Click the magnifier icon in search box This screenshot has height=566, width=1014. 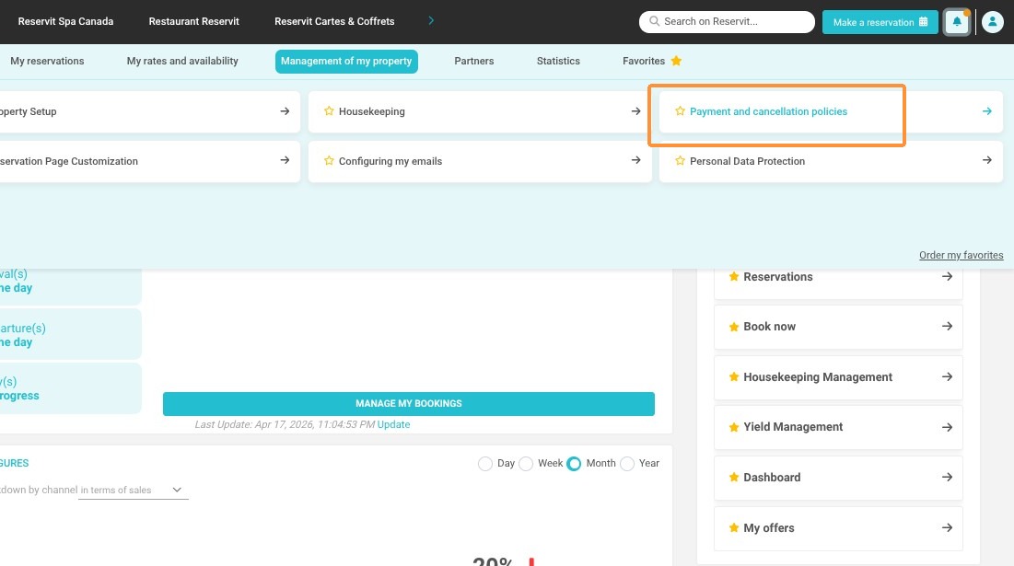tap(654, 21)
